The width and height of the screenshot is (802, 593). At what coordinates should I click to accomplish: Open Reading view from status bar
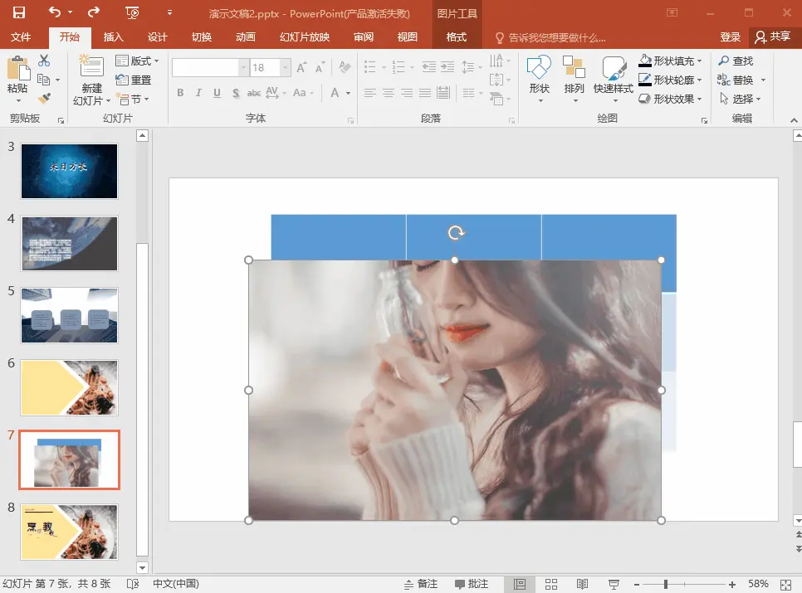582,584
